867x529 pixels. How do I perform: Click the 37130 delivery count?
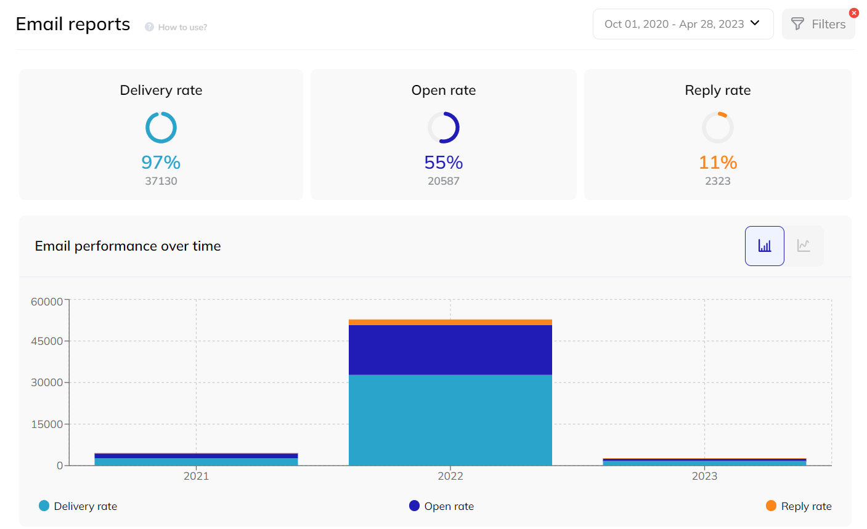[161, 181]
